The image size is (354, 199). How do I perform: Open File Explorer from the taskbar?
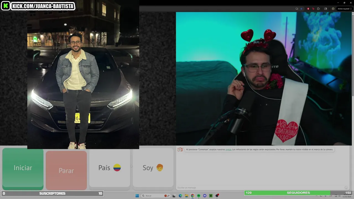tap(186, 196)
